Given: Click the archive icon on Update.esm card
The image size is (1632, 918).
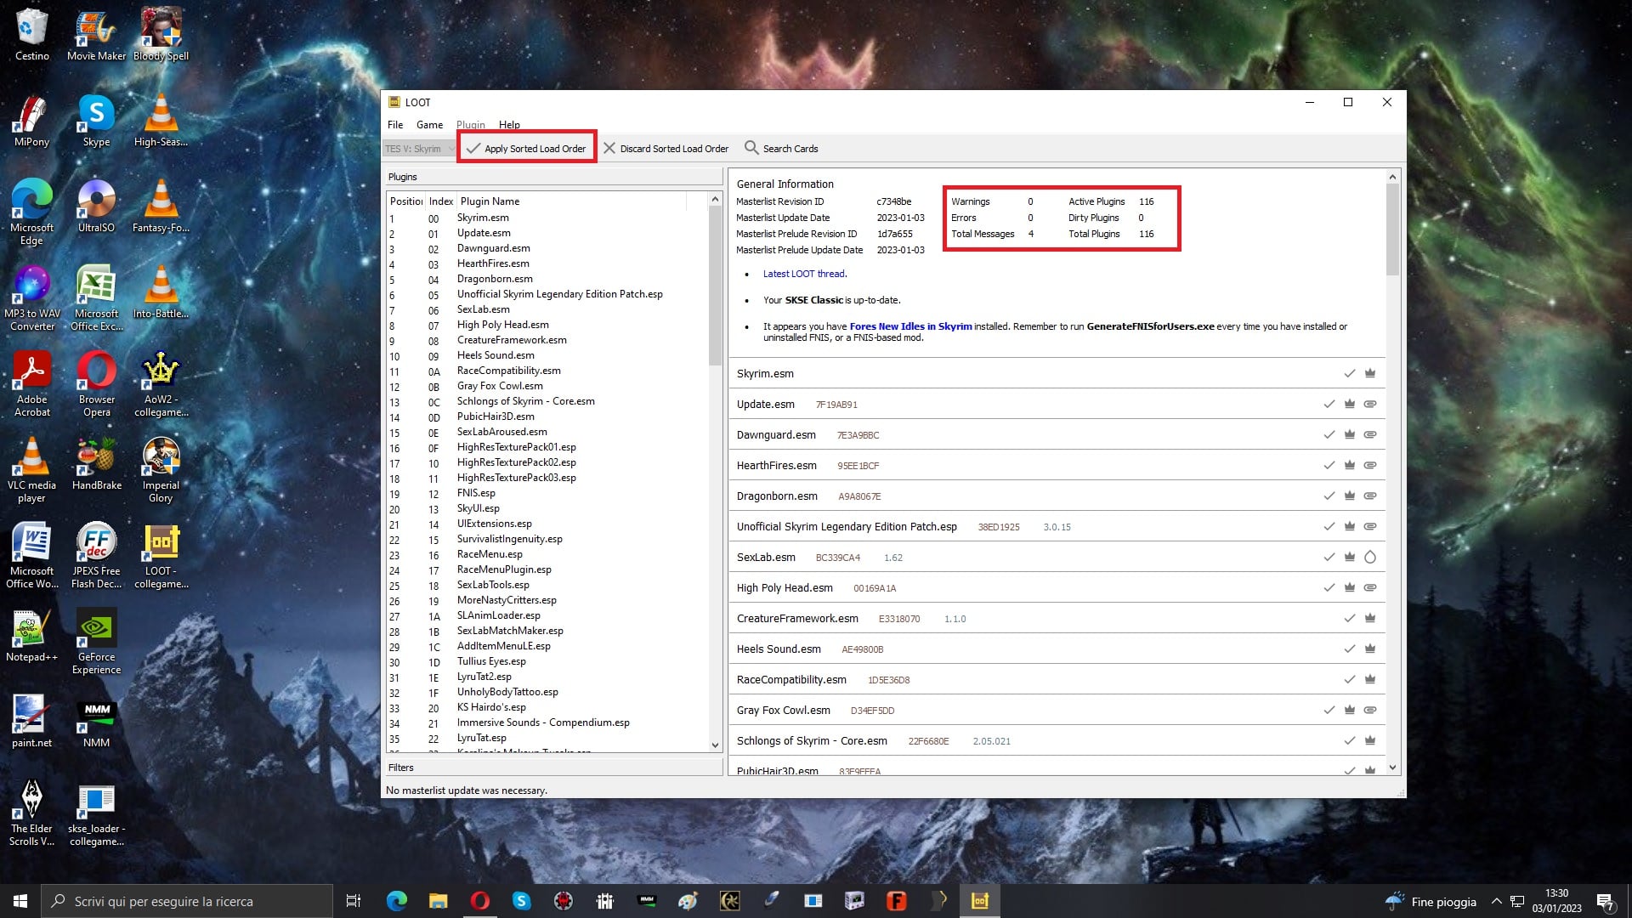Looking at the screenshot, I should [x=1370, y=404].
